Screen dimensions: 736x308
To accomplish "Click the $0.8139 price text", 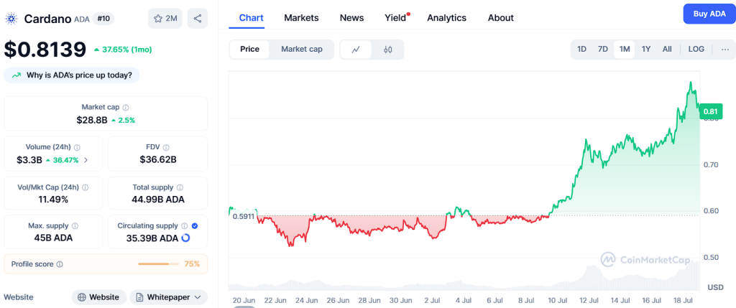I will [x=45, y=50].
